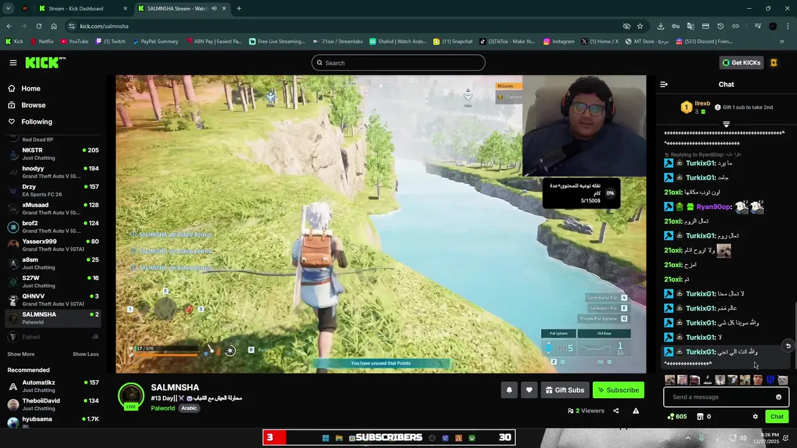The height and width of the screenshot is (448, 797).
Task: Open the YouTube bookmark
Action: [74, 42]
